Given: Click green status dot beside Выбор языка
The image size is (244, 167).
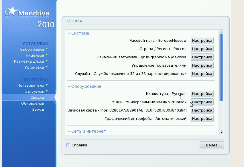Looking at the screenshot, I should 47,49.
